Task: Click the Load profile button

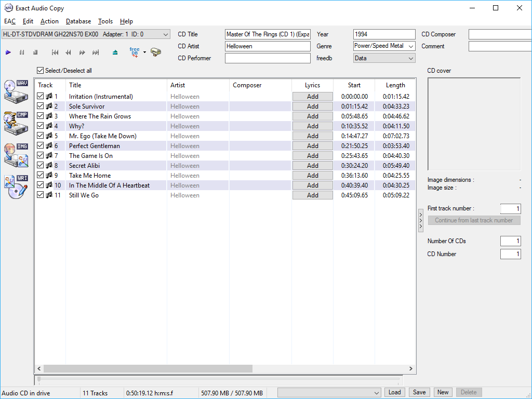Action: 395,392
